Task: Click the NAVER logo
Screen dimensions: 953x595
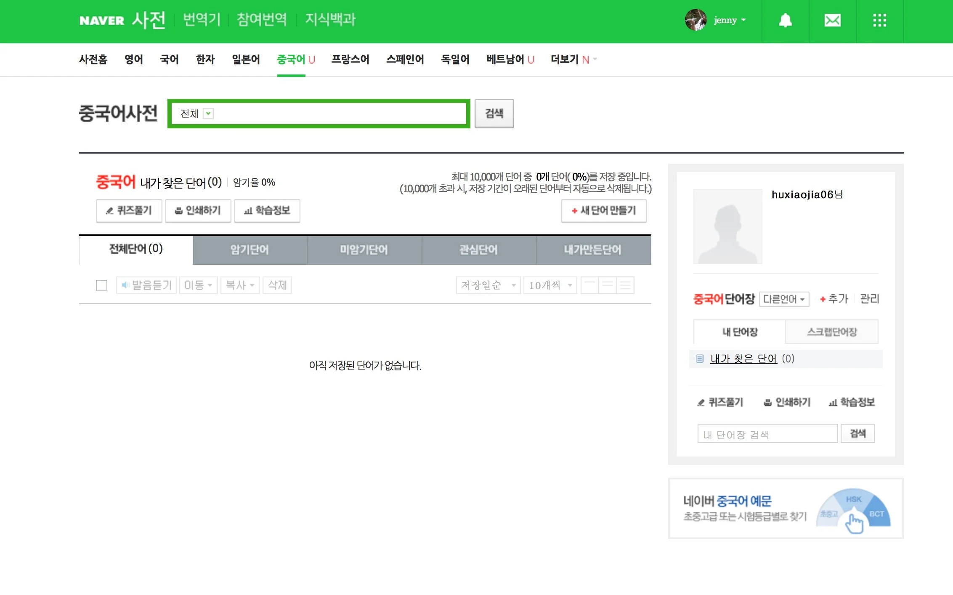Action: pyautogui.click(x=101, y=21)
